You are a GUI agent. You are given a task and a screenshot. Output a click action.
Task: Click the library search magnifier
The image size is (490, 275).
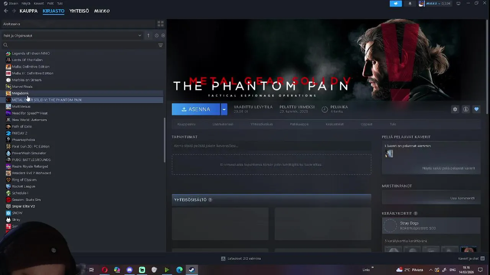(5, 45)
